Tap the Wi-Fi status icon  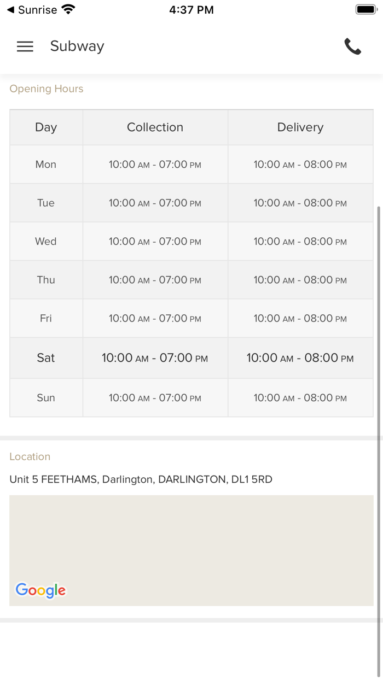point(68,10)
